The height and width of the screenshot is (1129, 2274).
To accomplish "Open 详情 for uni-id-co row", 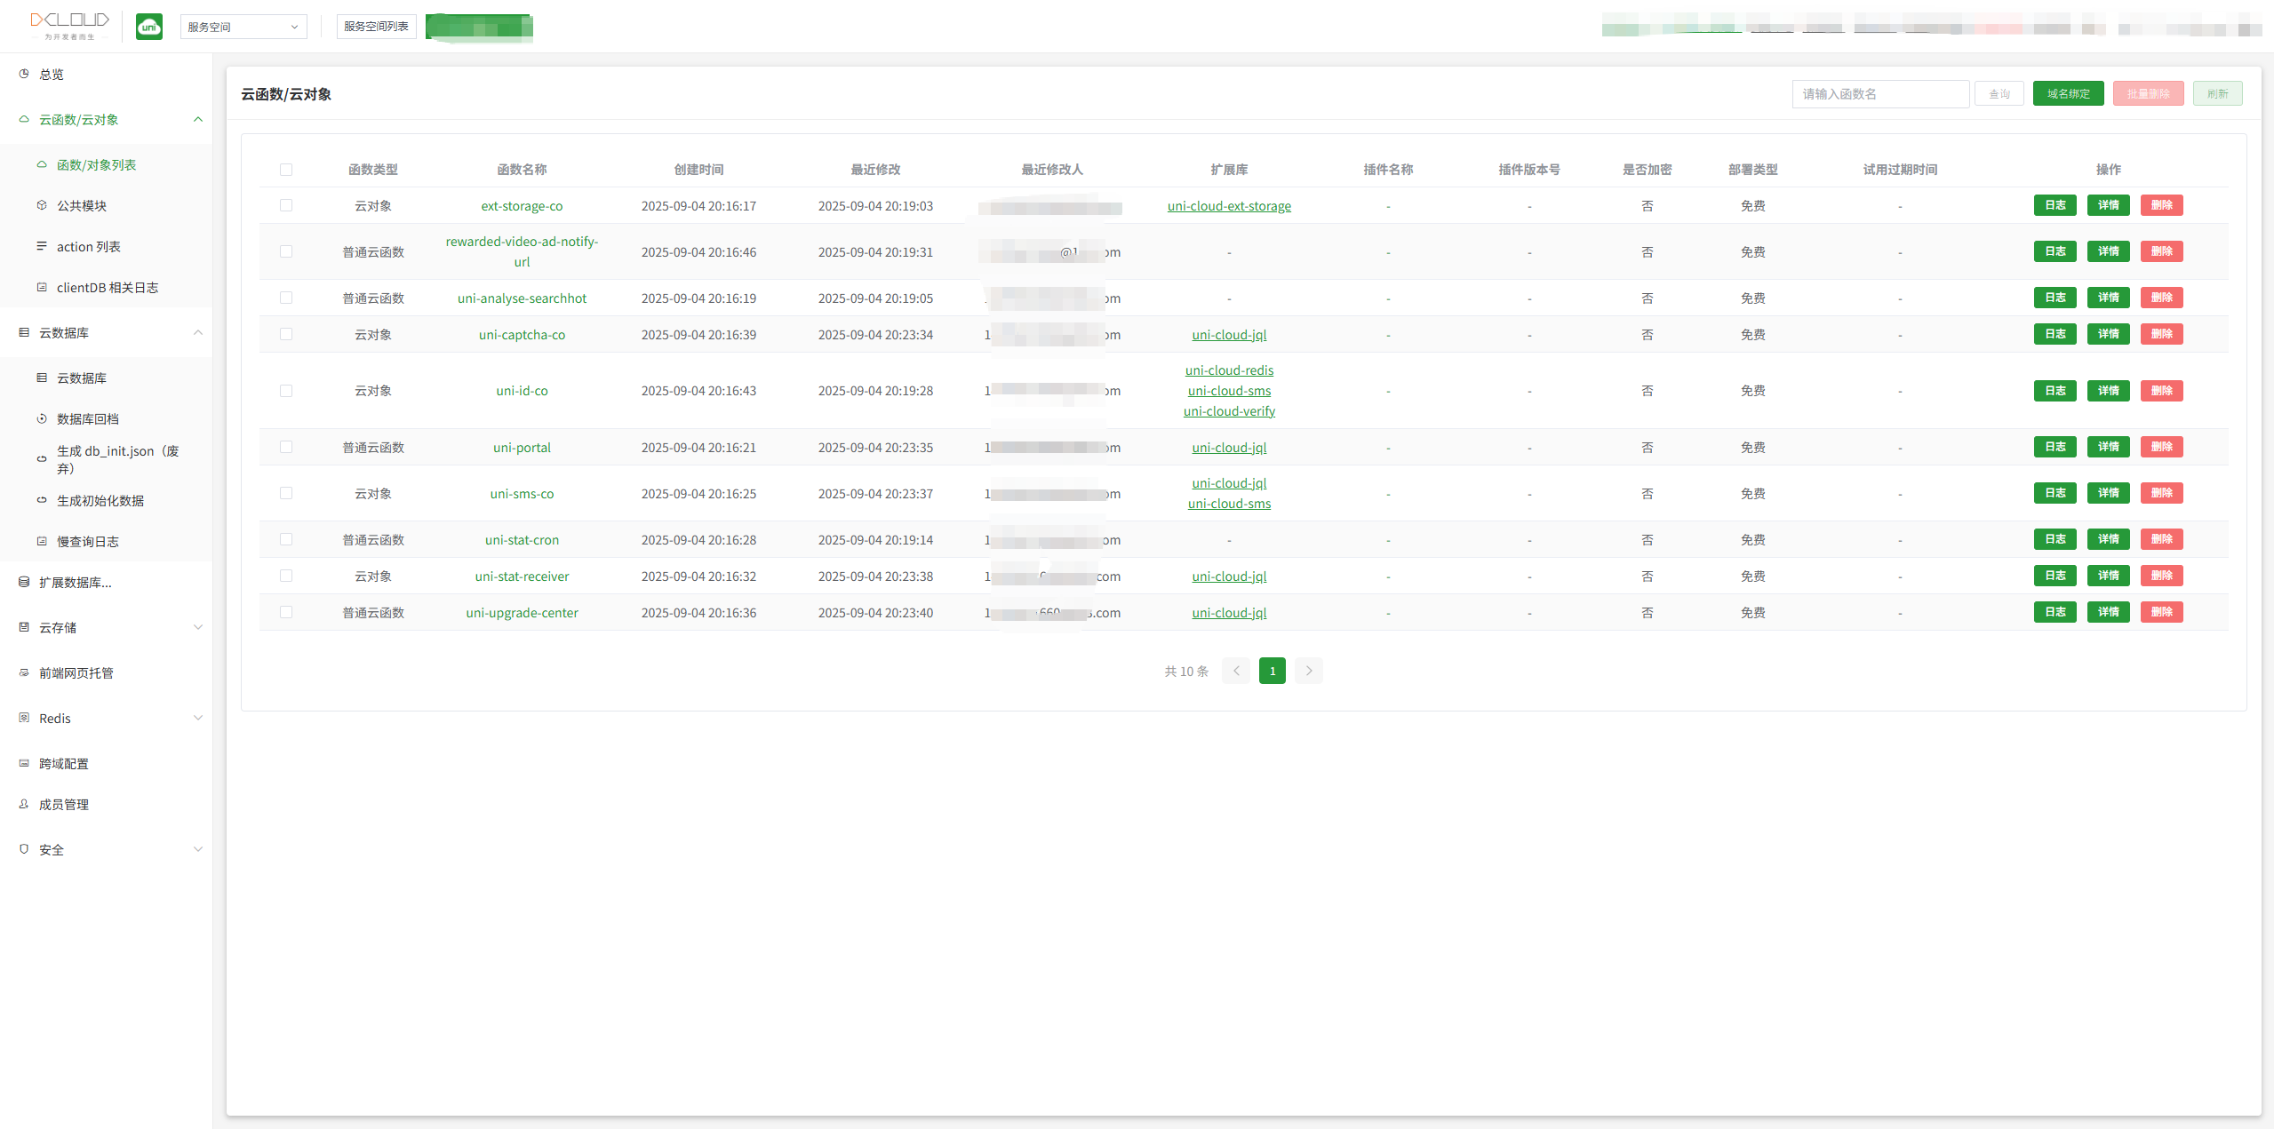I will click(2108, 391).
